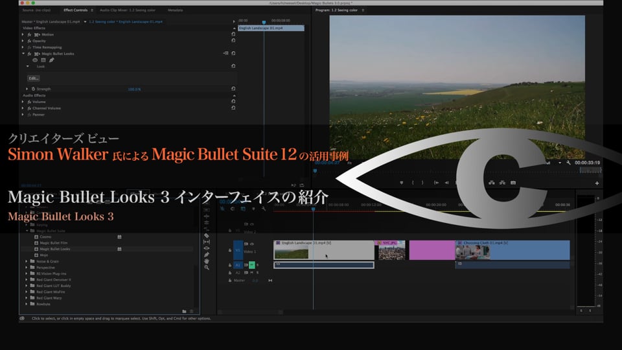622x350 pixels.
Task: Create new custom bin in Effects panel
Action: point(184,312)
